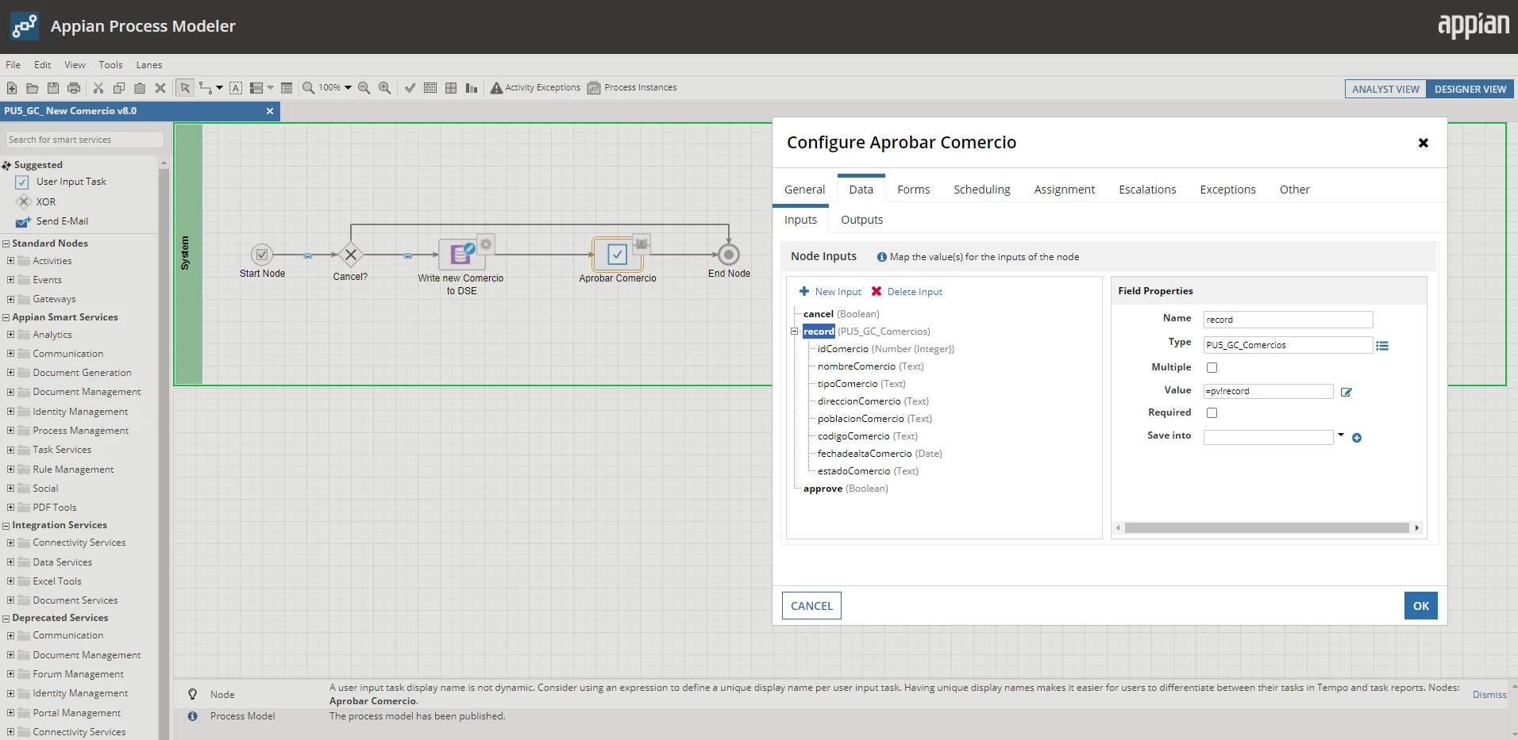Select the Cancel? gateway node on canvas
This screenshot has height=740, width=1518.
(x=350, y=255)
